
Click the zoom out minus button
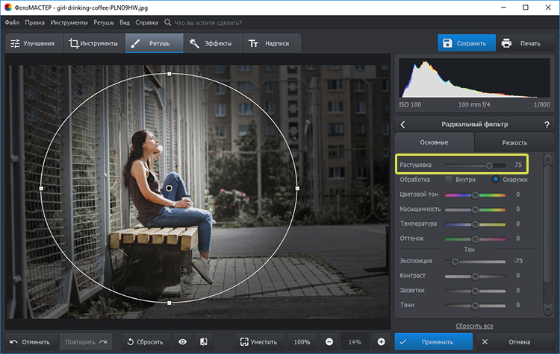pyautogui.click(x=329, y=341)
